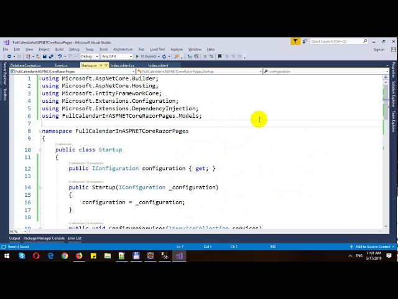398x299 pixels.
Task: Open Google Chrome from the taskbar
Action: pos(65,256)
